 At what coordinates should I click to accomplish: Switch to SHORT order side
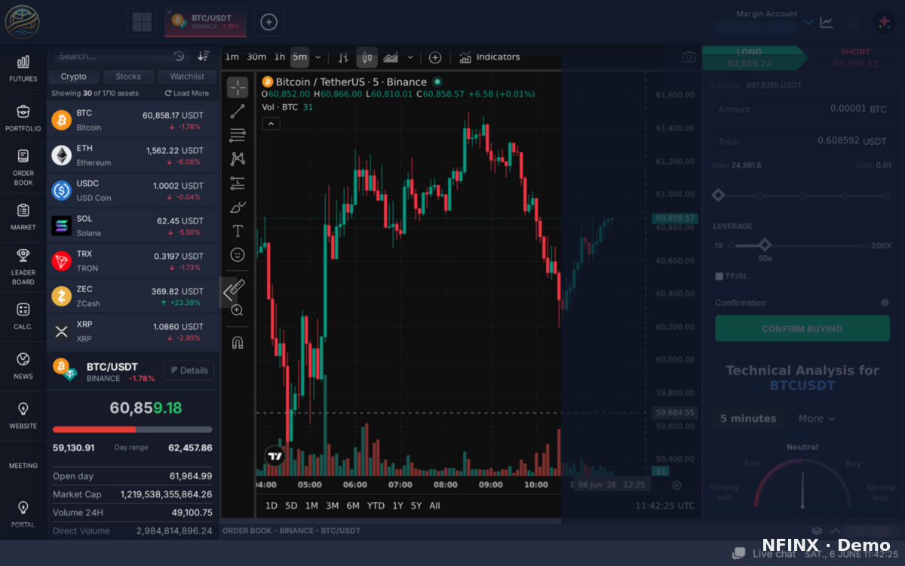pyautogui.click(x=854, y=58)
